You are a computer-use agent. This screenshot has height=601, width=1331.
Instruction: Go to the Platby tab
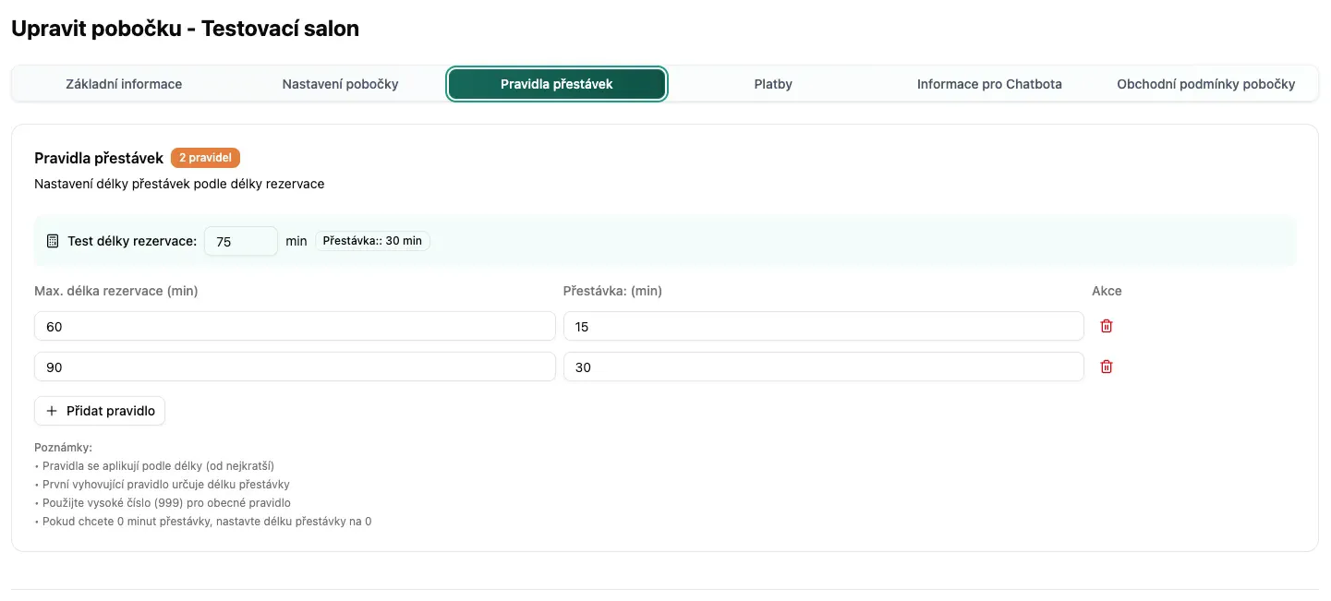tap(773, 84)
